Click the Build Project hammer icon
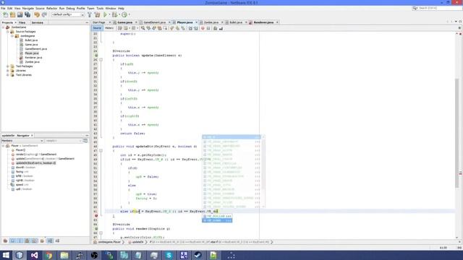Image resolution: width=463 pixels, height=260 pixels. click(x=90, y=14)
